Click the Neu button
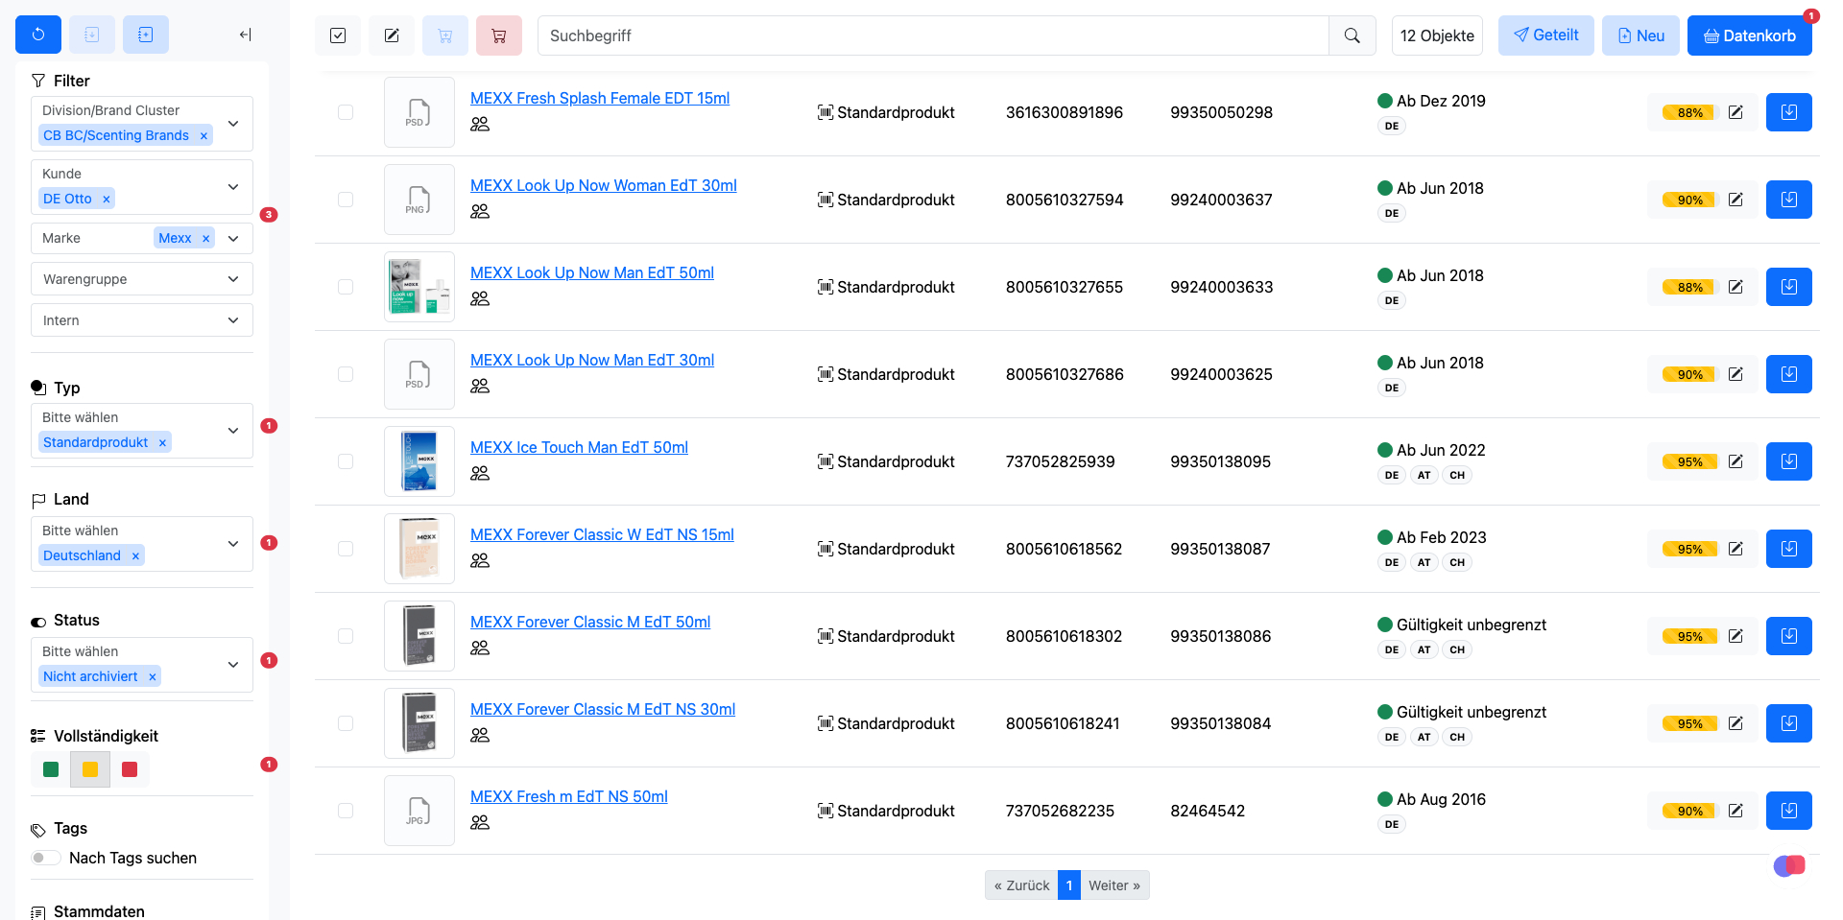The height and width of the screenshot is (920, 1843). (x=1640, y=35)
